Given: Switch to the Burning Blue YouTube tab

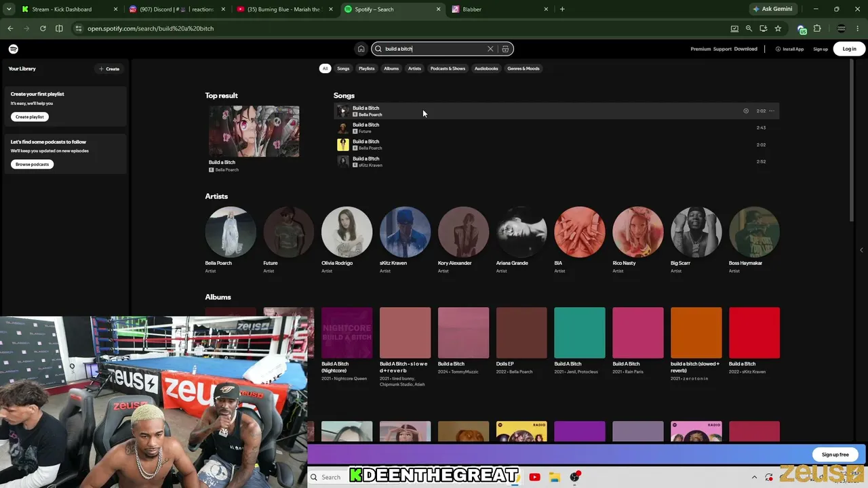Looking at the screenshot, I should (x=283, y=9).
